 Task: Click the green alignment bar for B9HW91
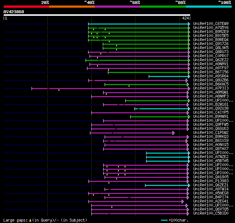[x=159, y=117]
